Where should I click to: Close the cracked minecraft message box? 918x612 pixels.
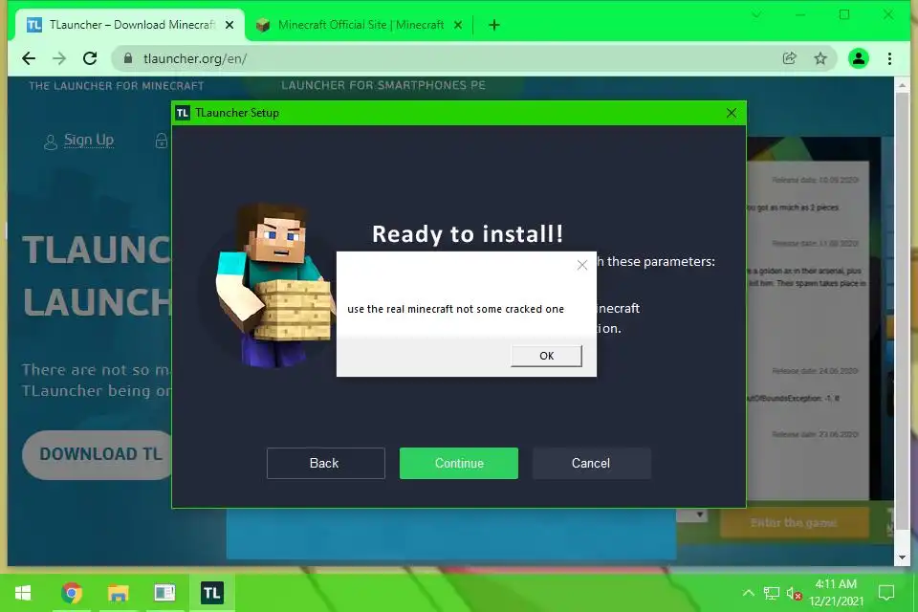coord(582,265)
